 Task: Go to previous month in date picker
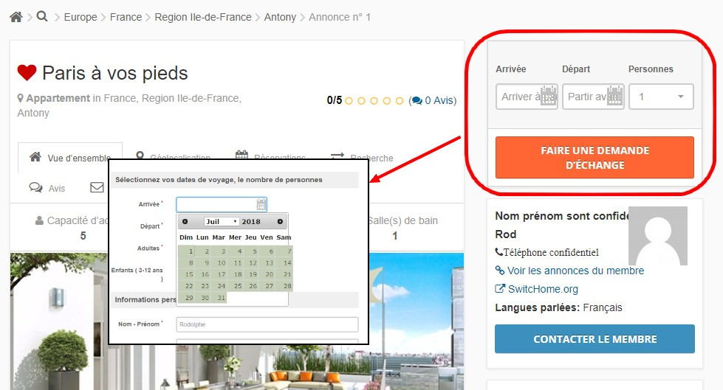[185, 221]
